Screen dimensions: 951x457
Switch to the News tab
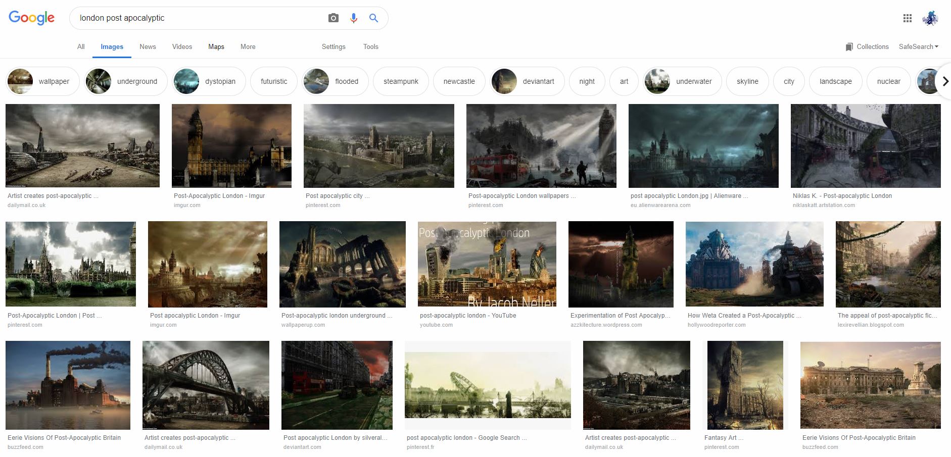pos(148,46)
